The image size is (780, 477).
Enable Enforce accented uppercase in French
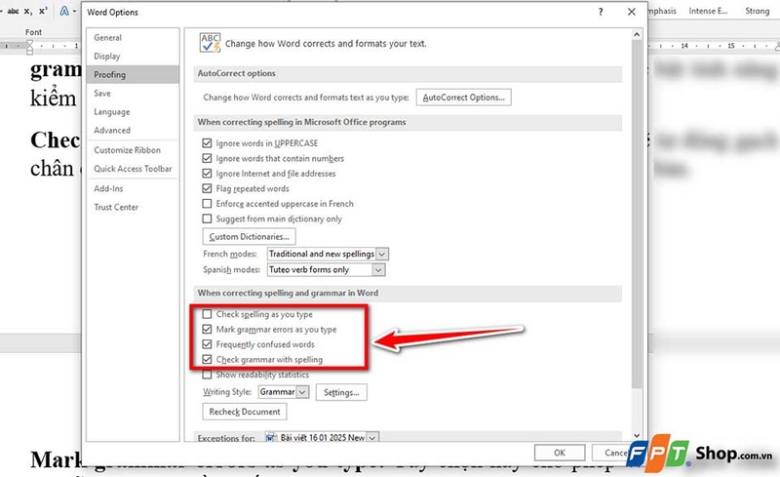tap(207, 204)
